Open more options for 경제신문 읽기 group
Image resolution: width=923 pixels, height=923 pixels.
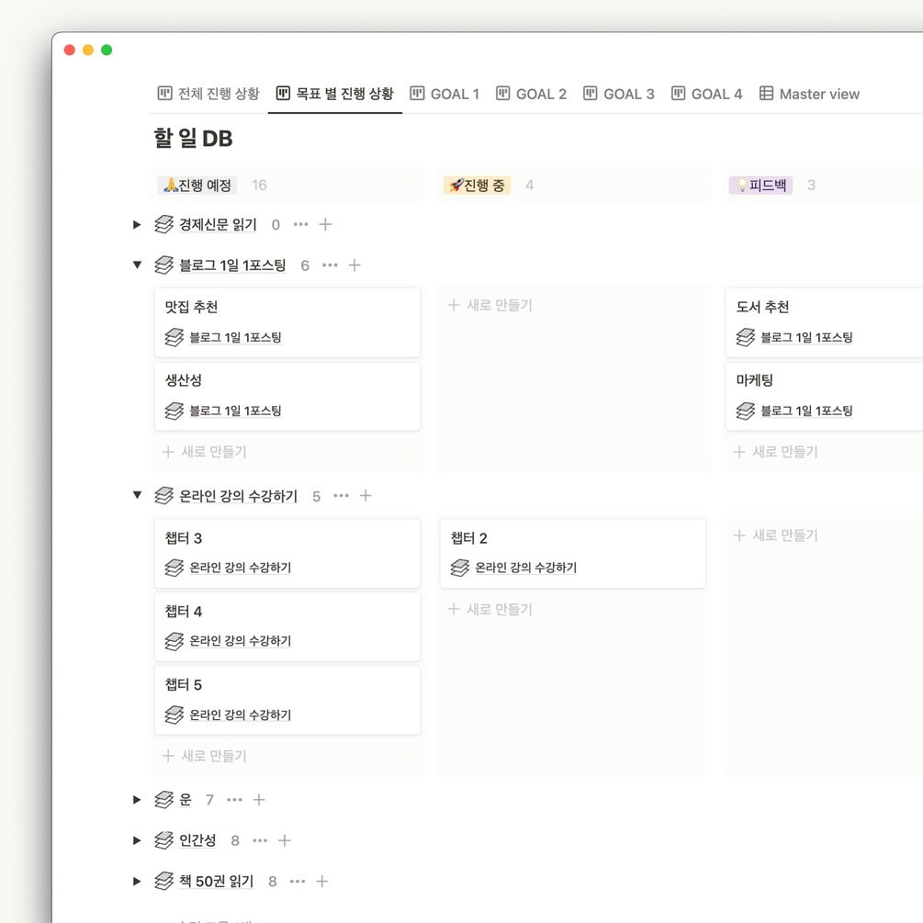(x=301, y=224)
